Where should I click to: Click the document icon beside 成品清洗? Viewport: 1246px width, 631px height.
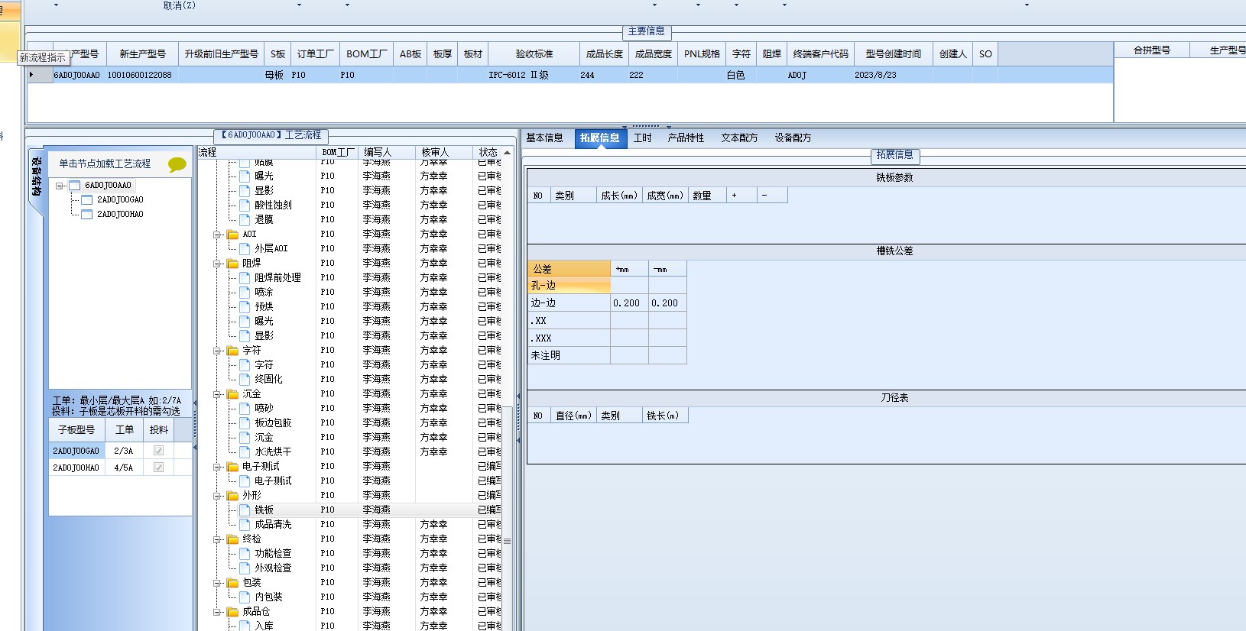[x=245, y=525]
